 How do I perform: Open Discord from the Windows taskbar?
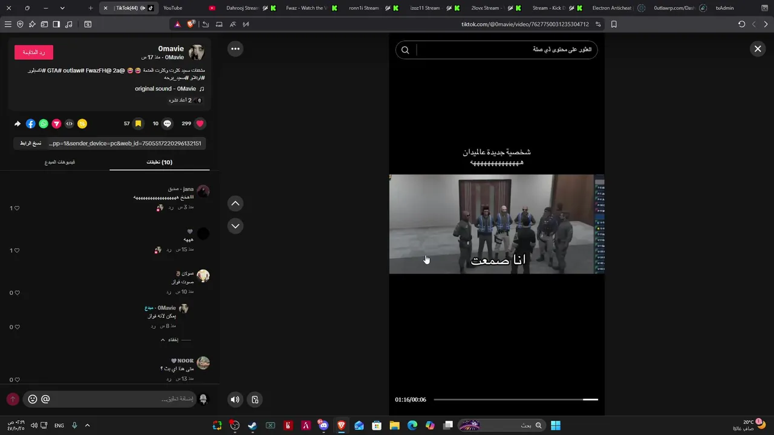point(324,425)
